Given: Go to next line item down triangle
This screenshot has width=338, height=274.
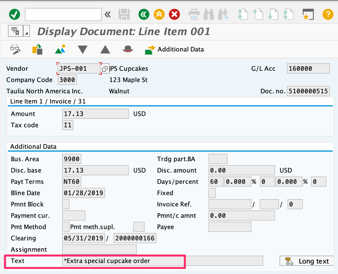Looking at the screenshot, I should 83,49.
